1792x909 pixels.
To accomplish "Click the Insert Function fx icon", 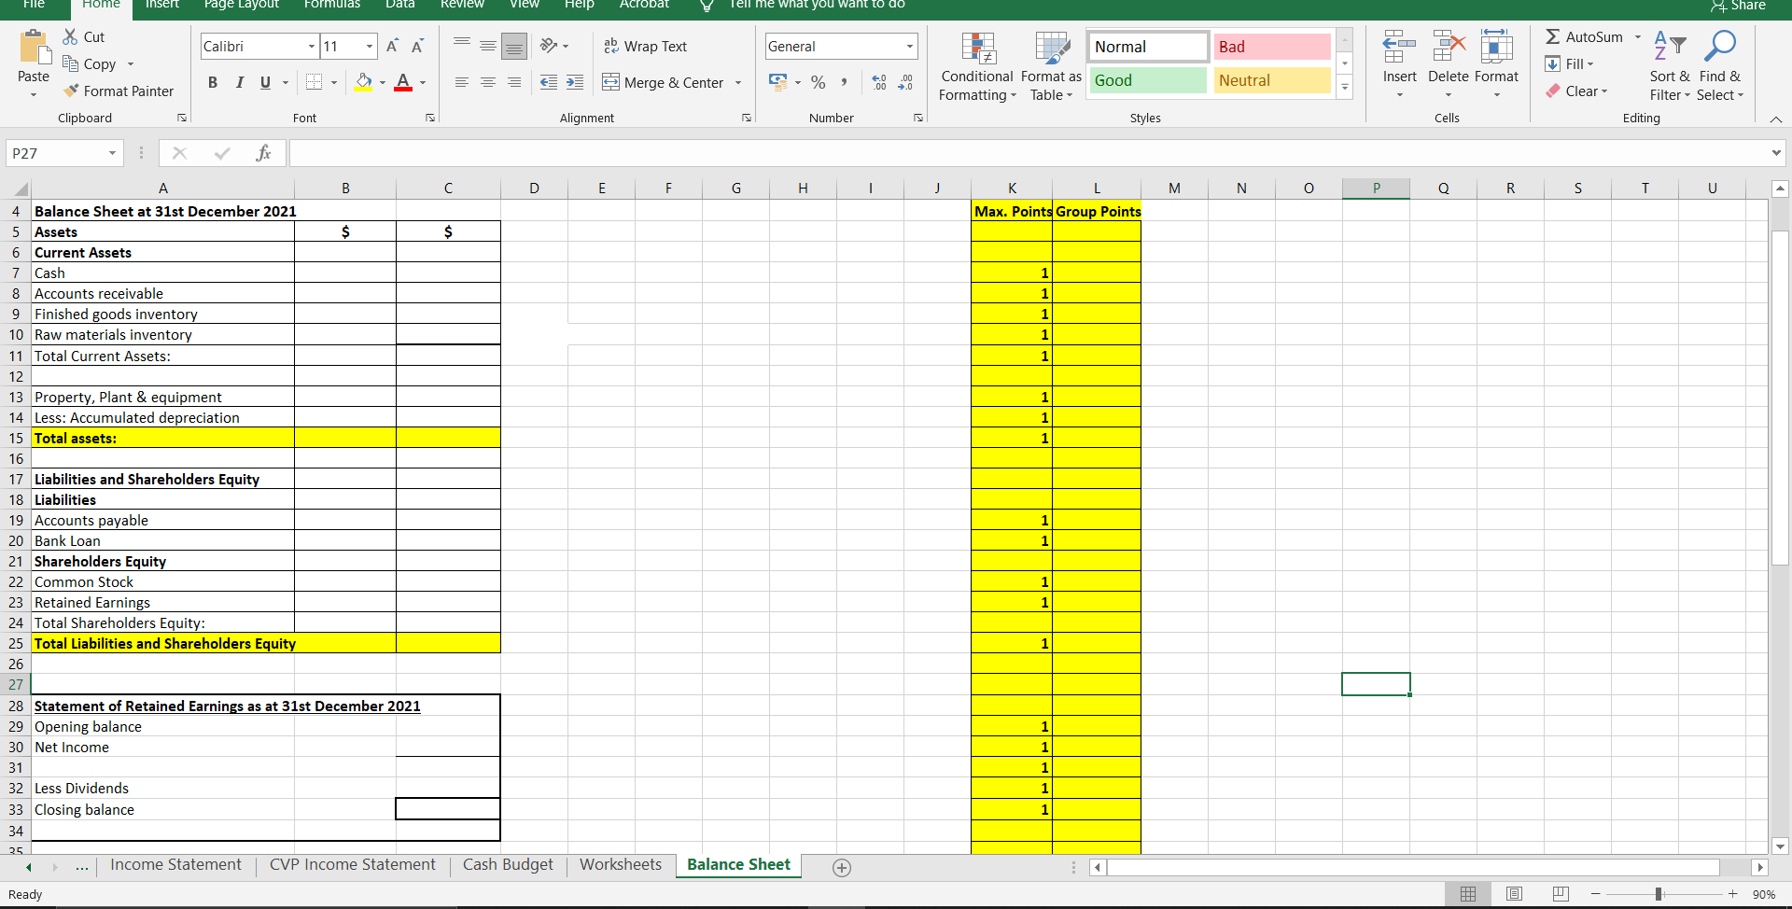I will pyautogui.click(x=263, y=153).
